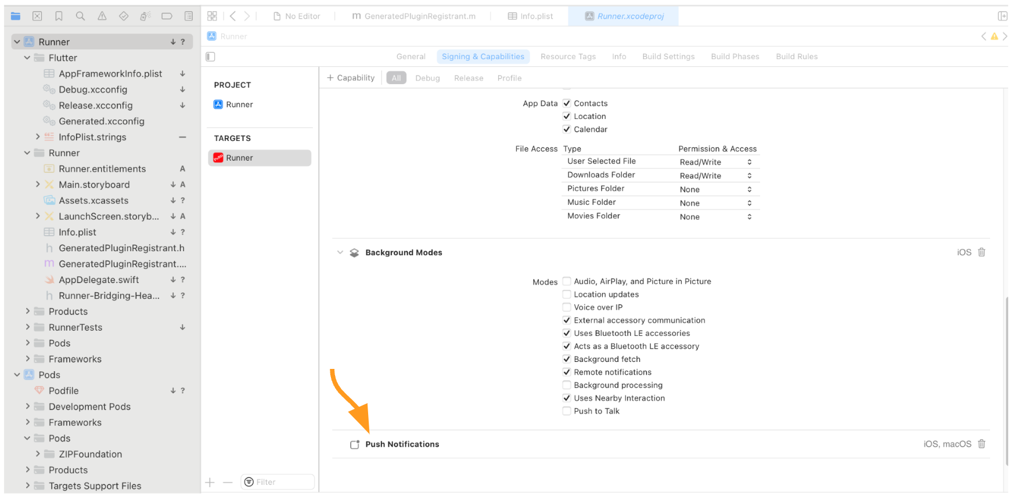Go forward with the right chevron
This screenshot has height=500, width=1015.
tap(247, 16)
